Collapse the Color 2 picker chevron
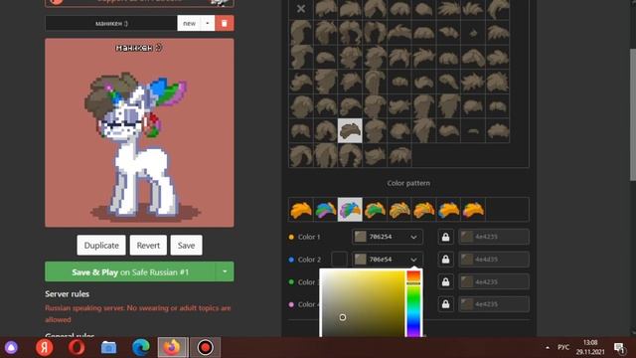The height and width of the screenshot is (358, 636). 413,260
